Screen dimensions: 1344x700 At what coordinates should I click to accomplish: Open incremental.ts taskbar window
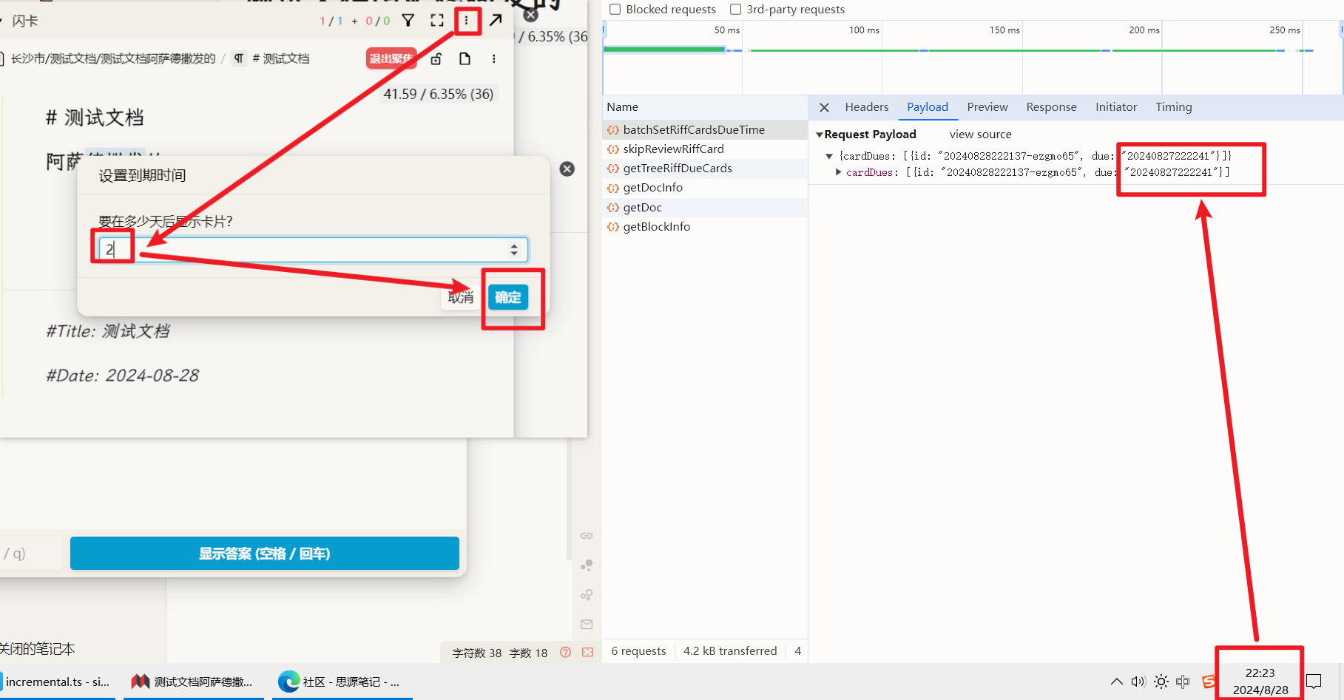coord(58,682)
